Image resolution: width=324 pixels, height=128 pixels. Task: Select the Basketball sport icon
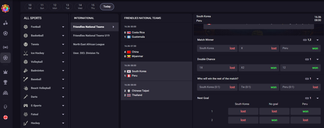[26, 35]
